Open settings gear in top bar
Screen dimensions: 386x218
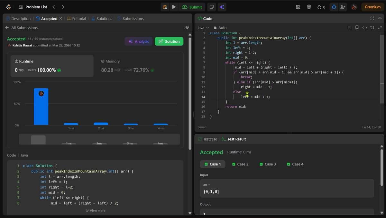pyautogui.click(x=309, y=7)
